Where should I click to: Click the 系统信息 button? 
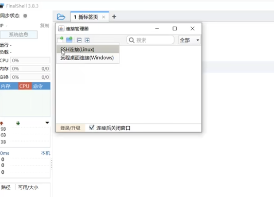[19, 34]
